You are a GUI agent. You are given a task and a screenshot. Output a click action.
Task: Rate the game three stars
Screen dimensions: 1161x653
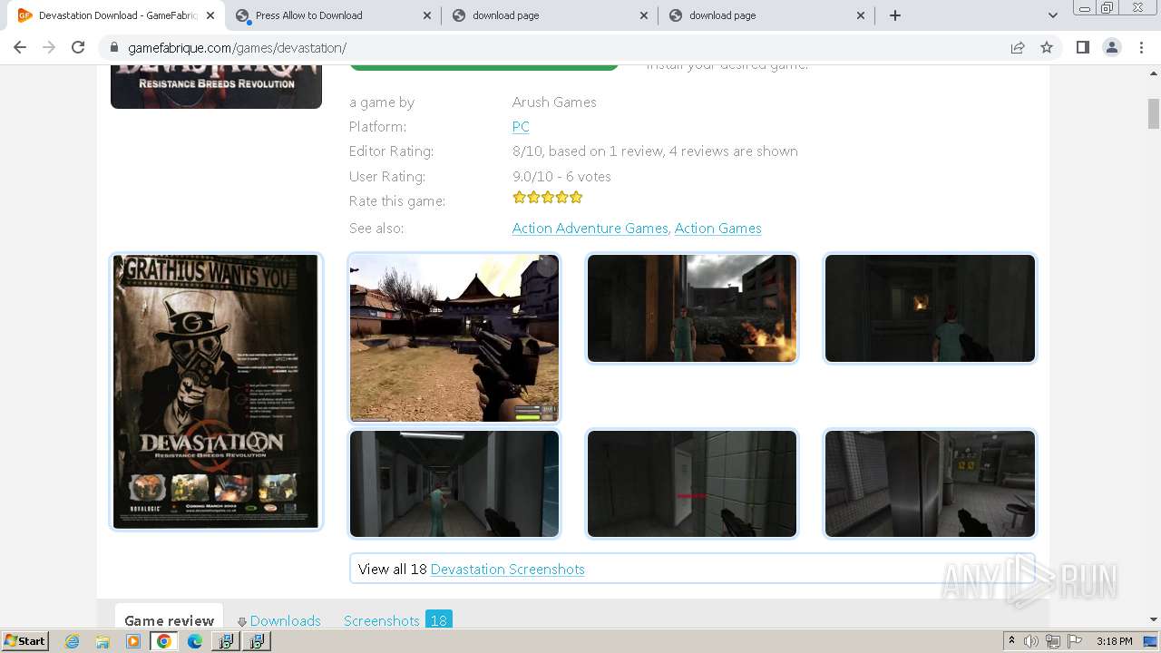[x=547, y=197]
